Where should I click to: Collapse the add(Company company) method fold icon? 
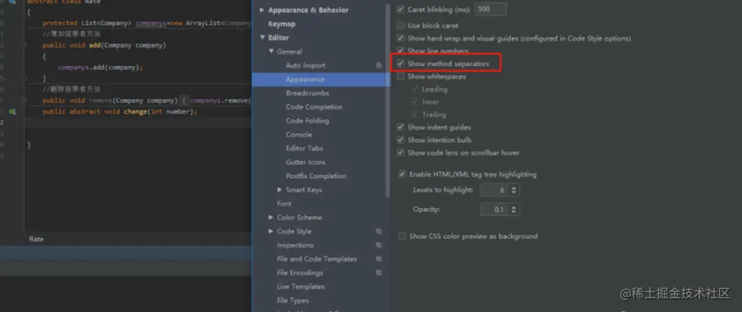23,45
